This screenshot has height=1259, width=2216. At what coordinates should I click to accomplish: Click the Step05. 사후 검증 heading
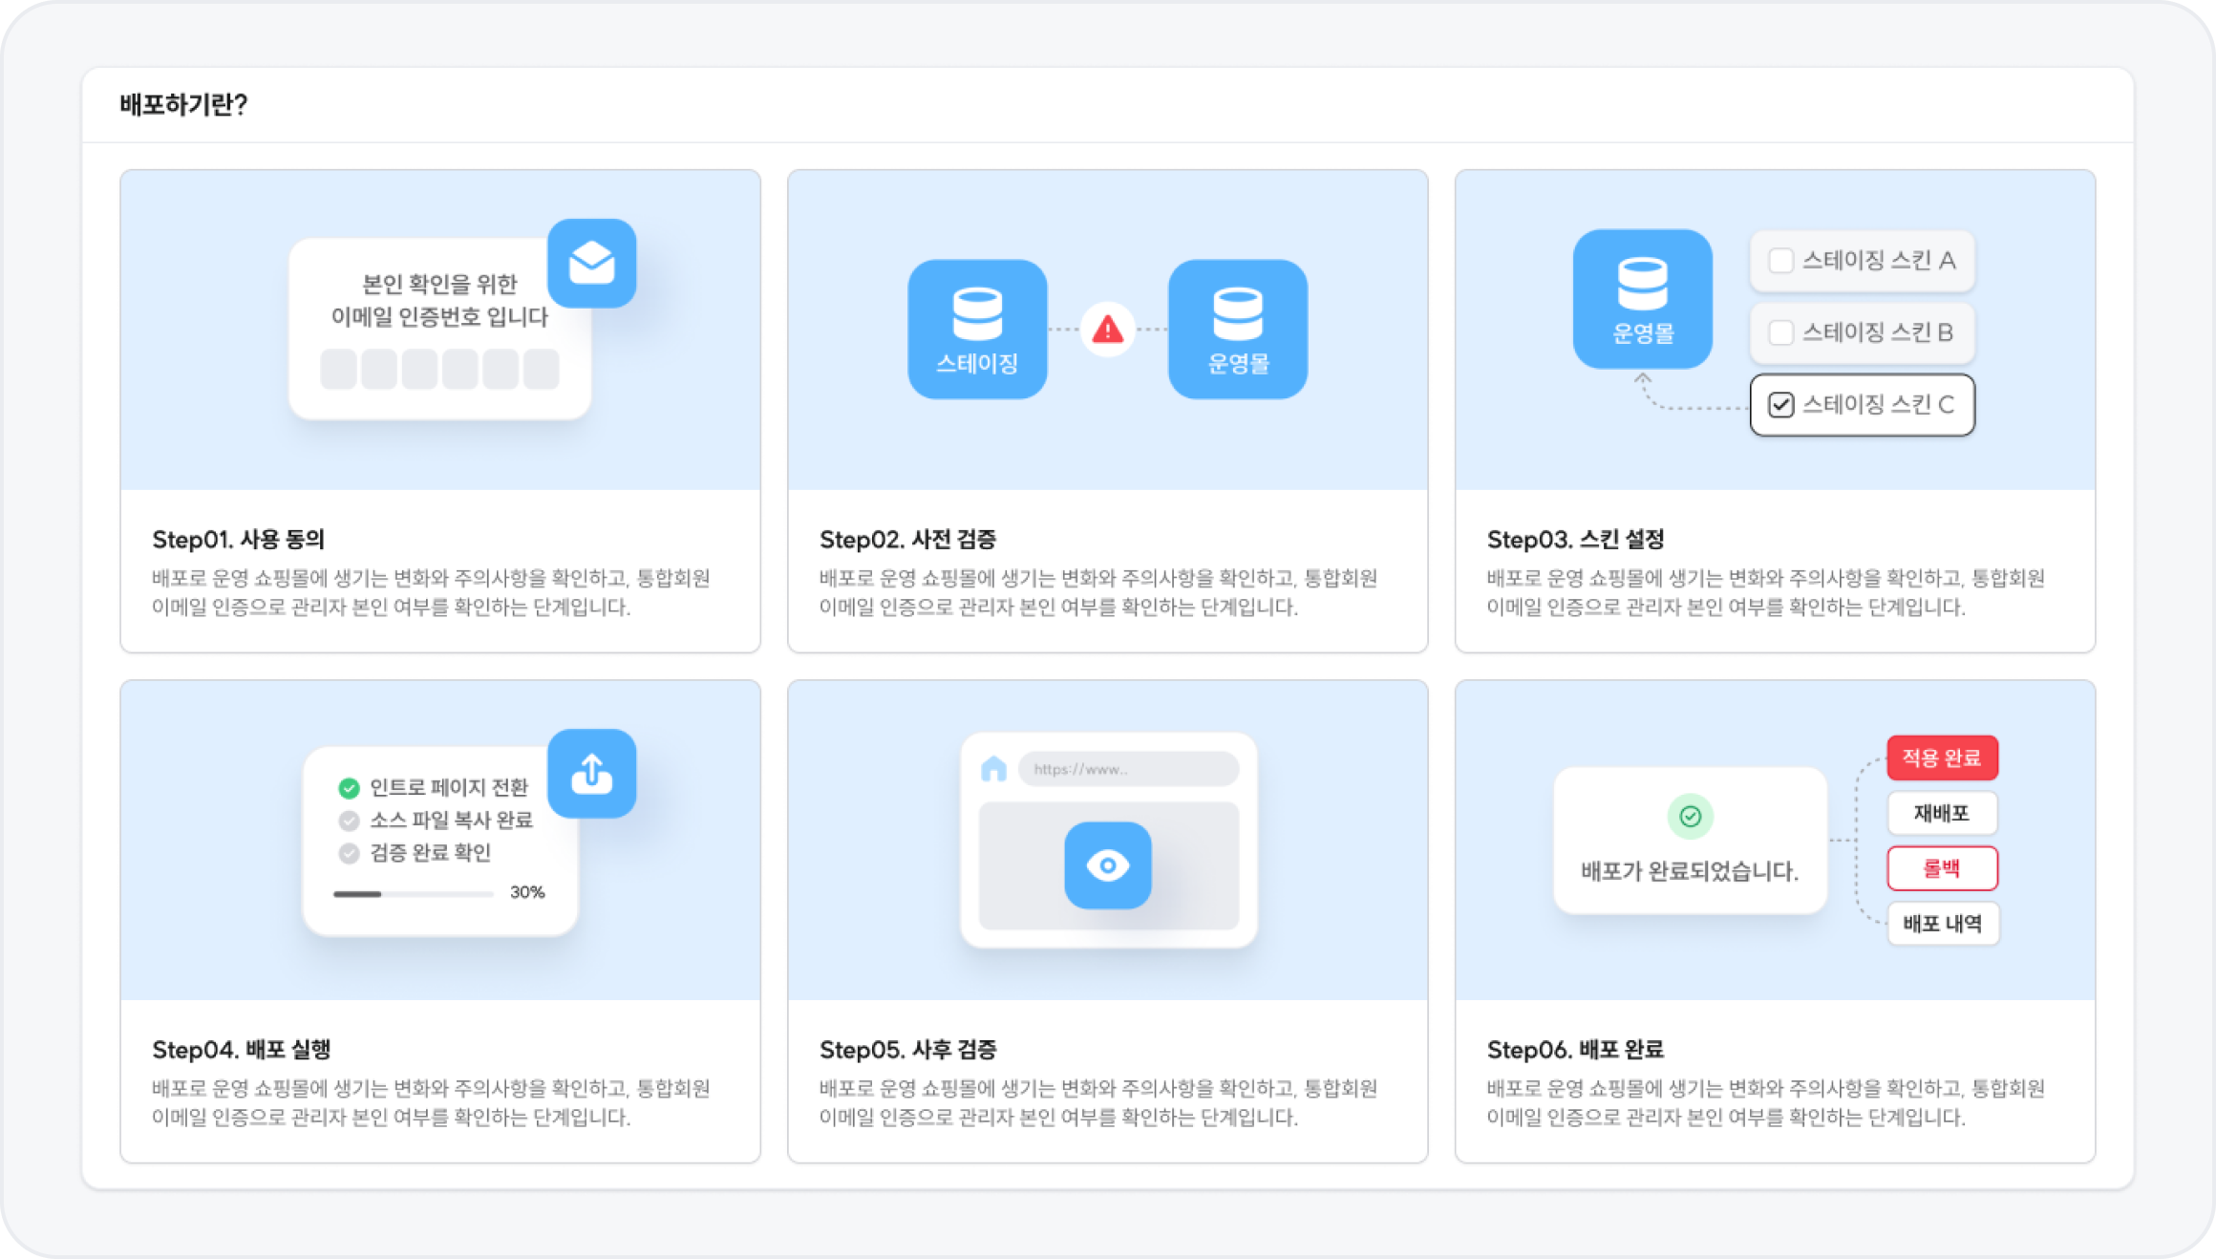point(907,1050)
